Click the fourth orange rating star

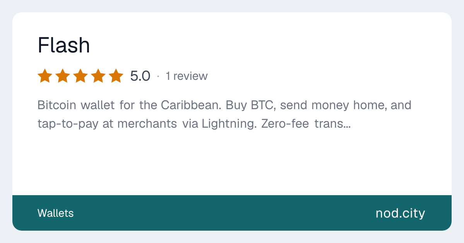98,76
